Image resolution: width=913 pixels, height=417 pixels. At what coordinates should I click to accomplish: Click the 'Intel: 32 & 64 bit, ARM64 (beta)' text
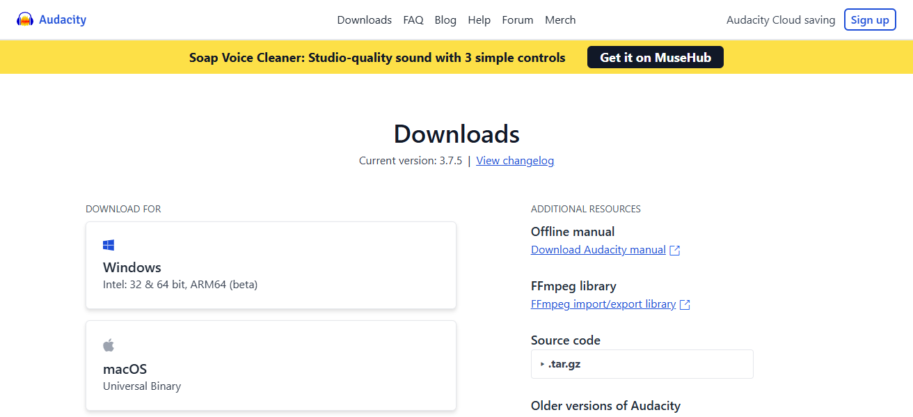coord(180,285)
